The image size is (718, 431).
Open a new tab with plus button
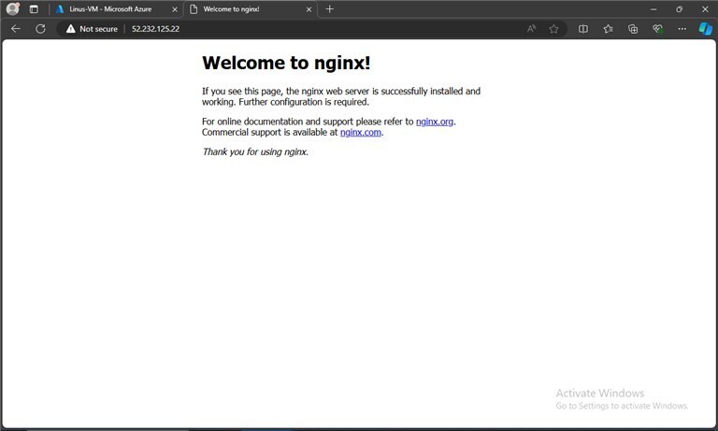329,9
